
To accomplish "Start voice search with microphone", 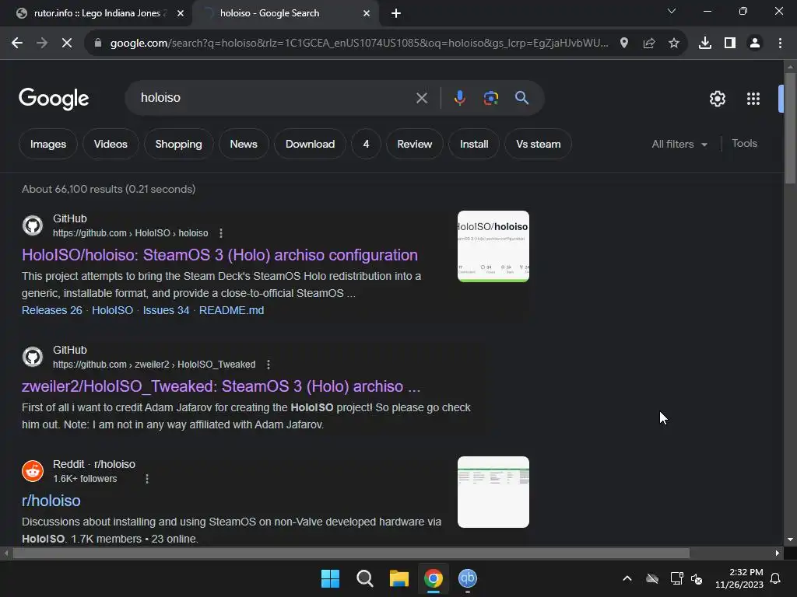I will 459,98.
